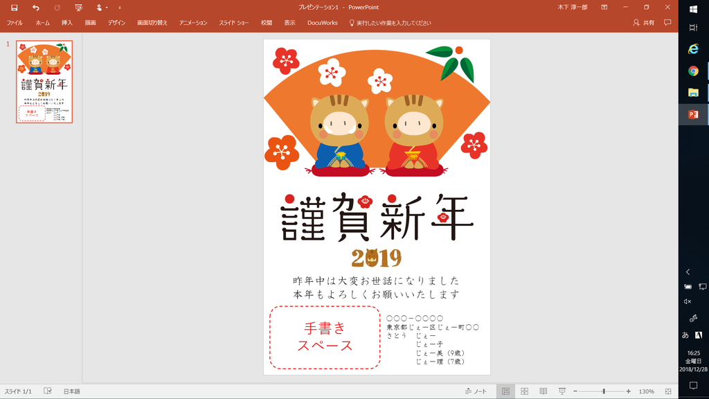
Task: Click the network tray icon
Action: [702, 287]
